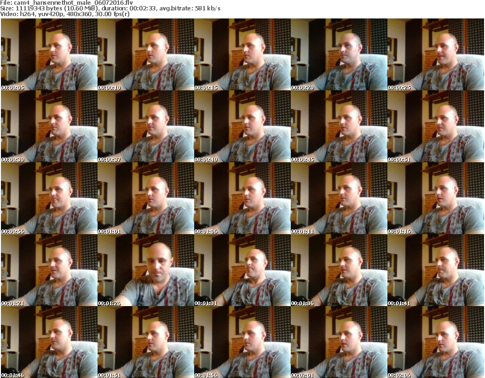Click the Size and duration info line
This screenshot has height=378, width=485.
tap(110, 9)
